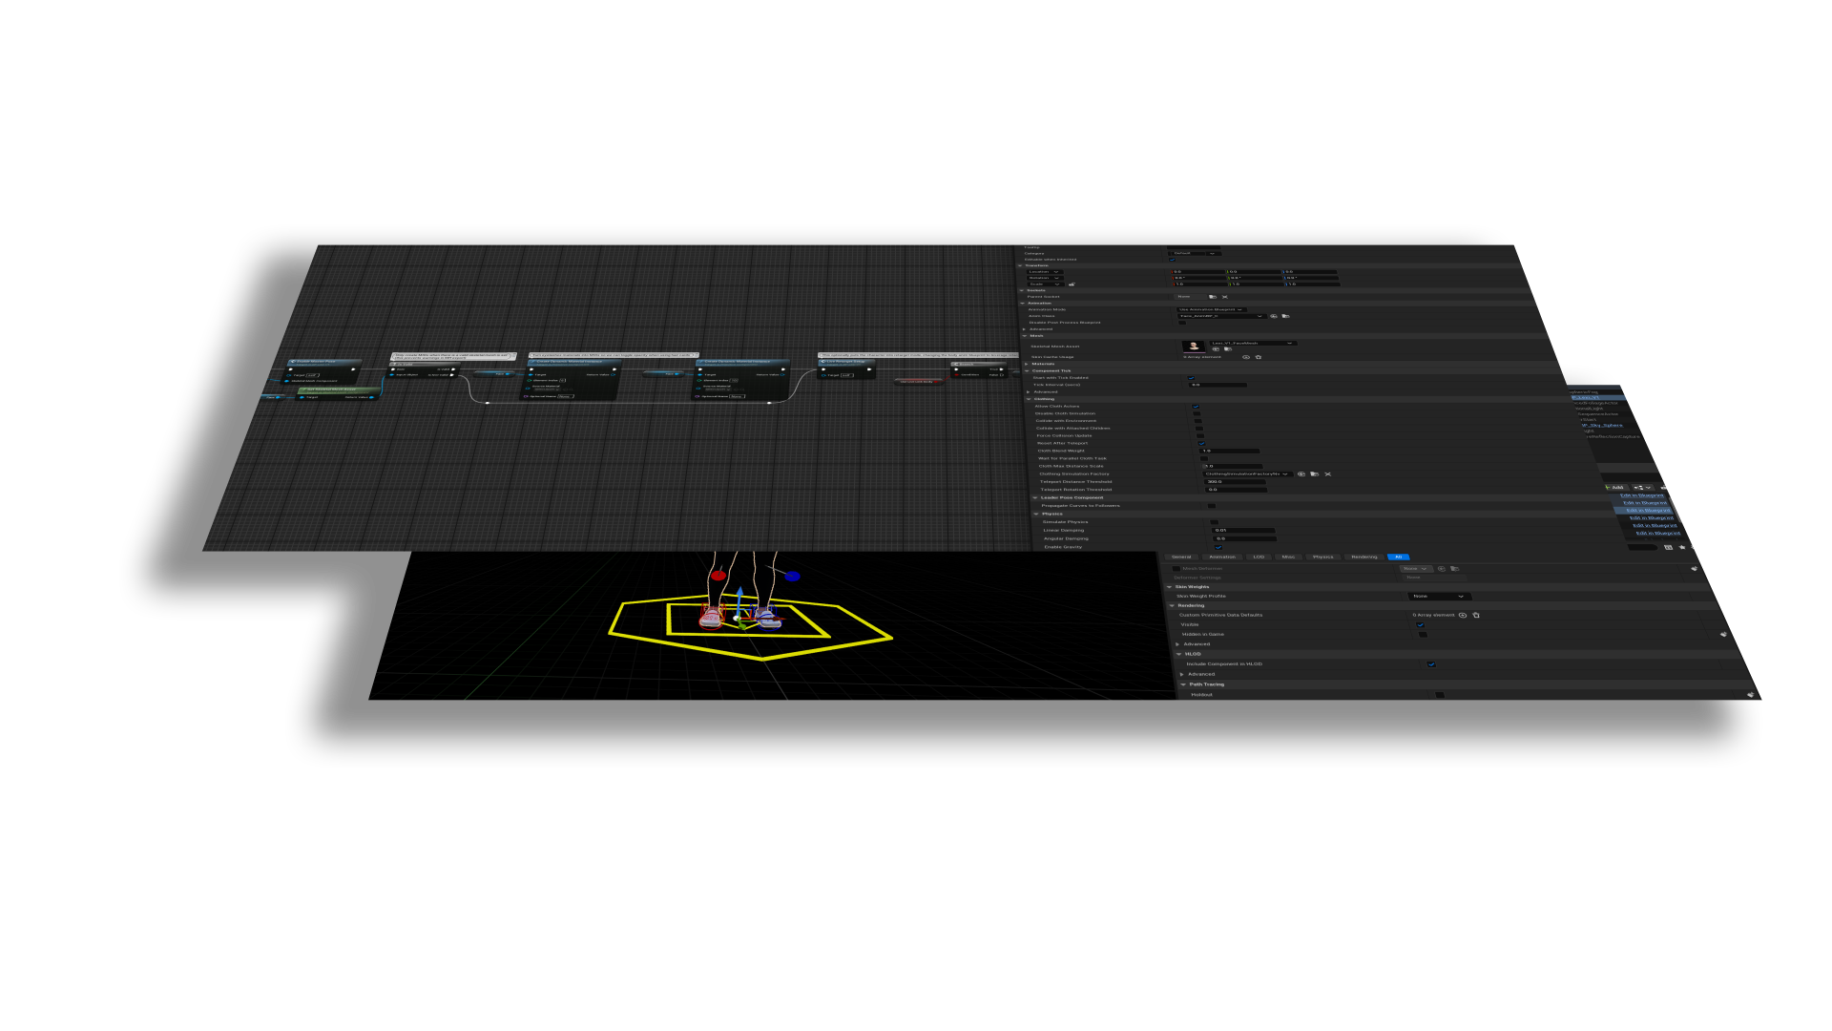Browse to Anim Class asset folder icon

(x=1285, y=316)
